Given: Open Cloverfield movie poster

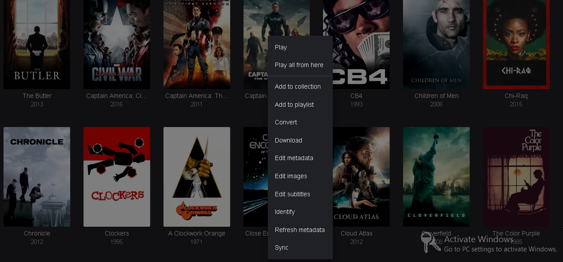Looking at the screenshot, I should click(436, 177).
